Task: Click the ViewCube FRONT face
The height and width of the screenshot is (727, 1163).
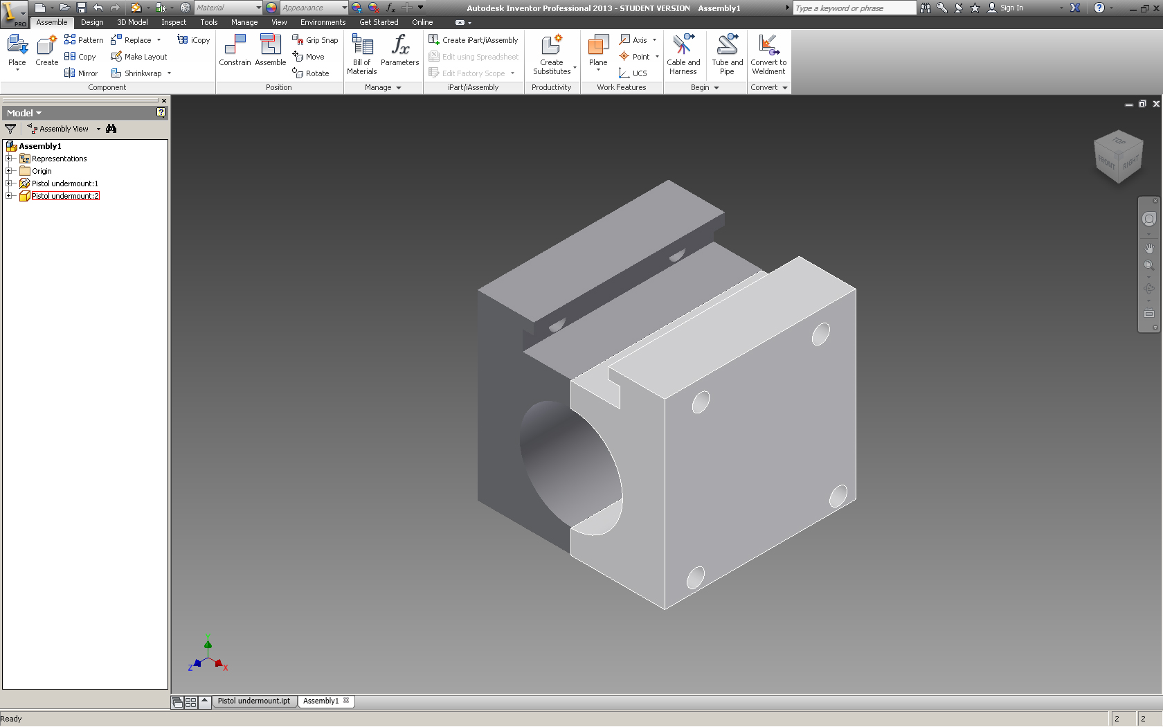Action: pyautogui.click(x=1106, y=163)
